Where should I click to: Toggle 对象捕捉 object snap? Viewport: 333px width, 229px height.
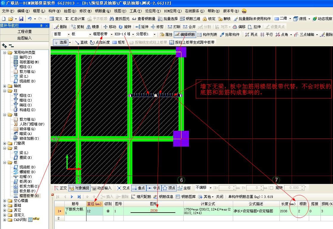pos(79,188)
